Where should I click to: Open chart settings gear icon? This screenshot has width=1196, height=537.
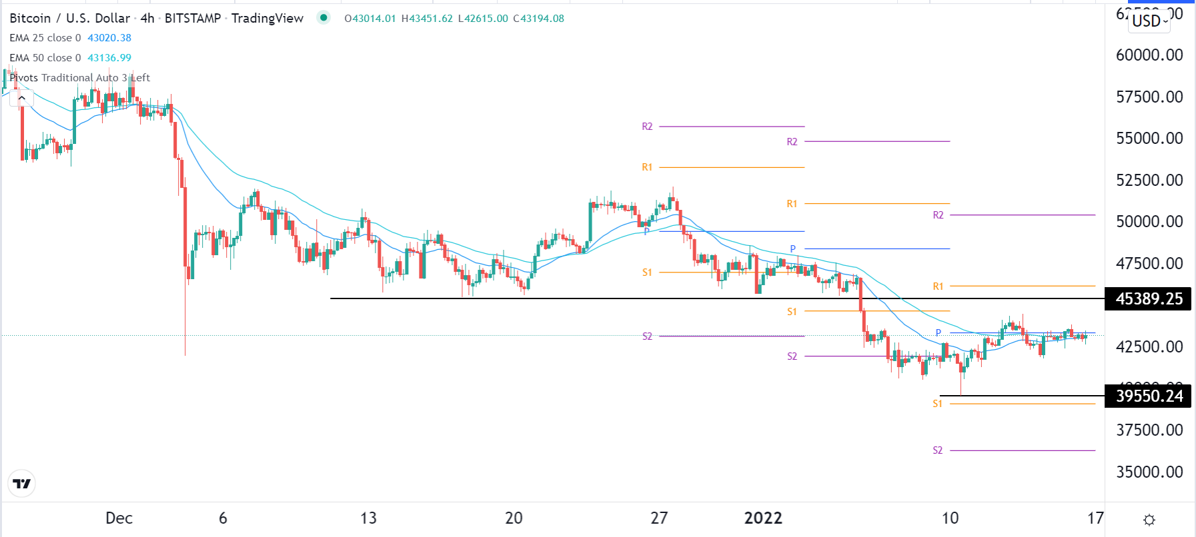click(x=1149, y=520)
